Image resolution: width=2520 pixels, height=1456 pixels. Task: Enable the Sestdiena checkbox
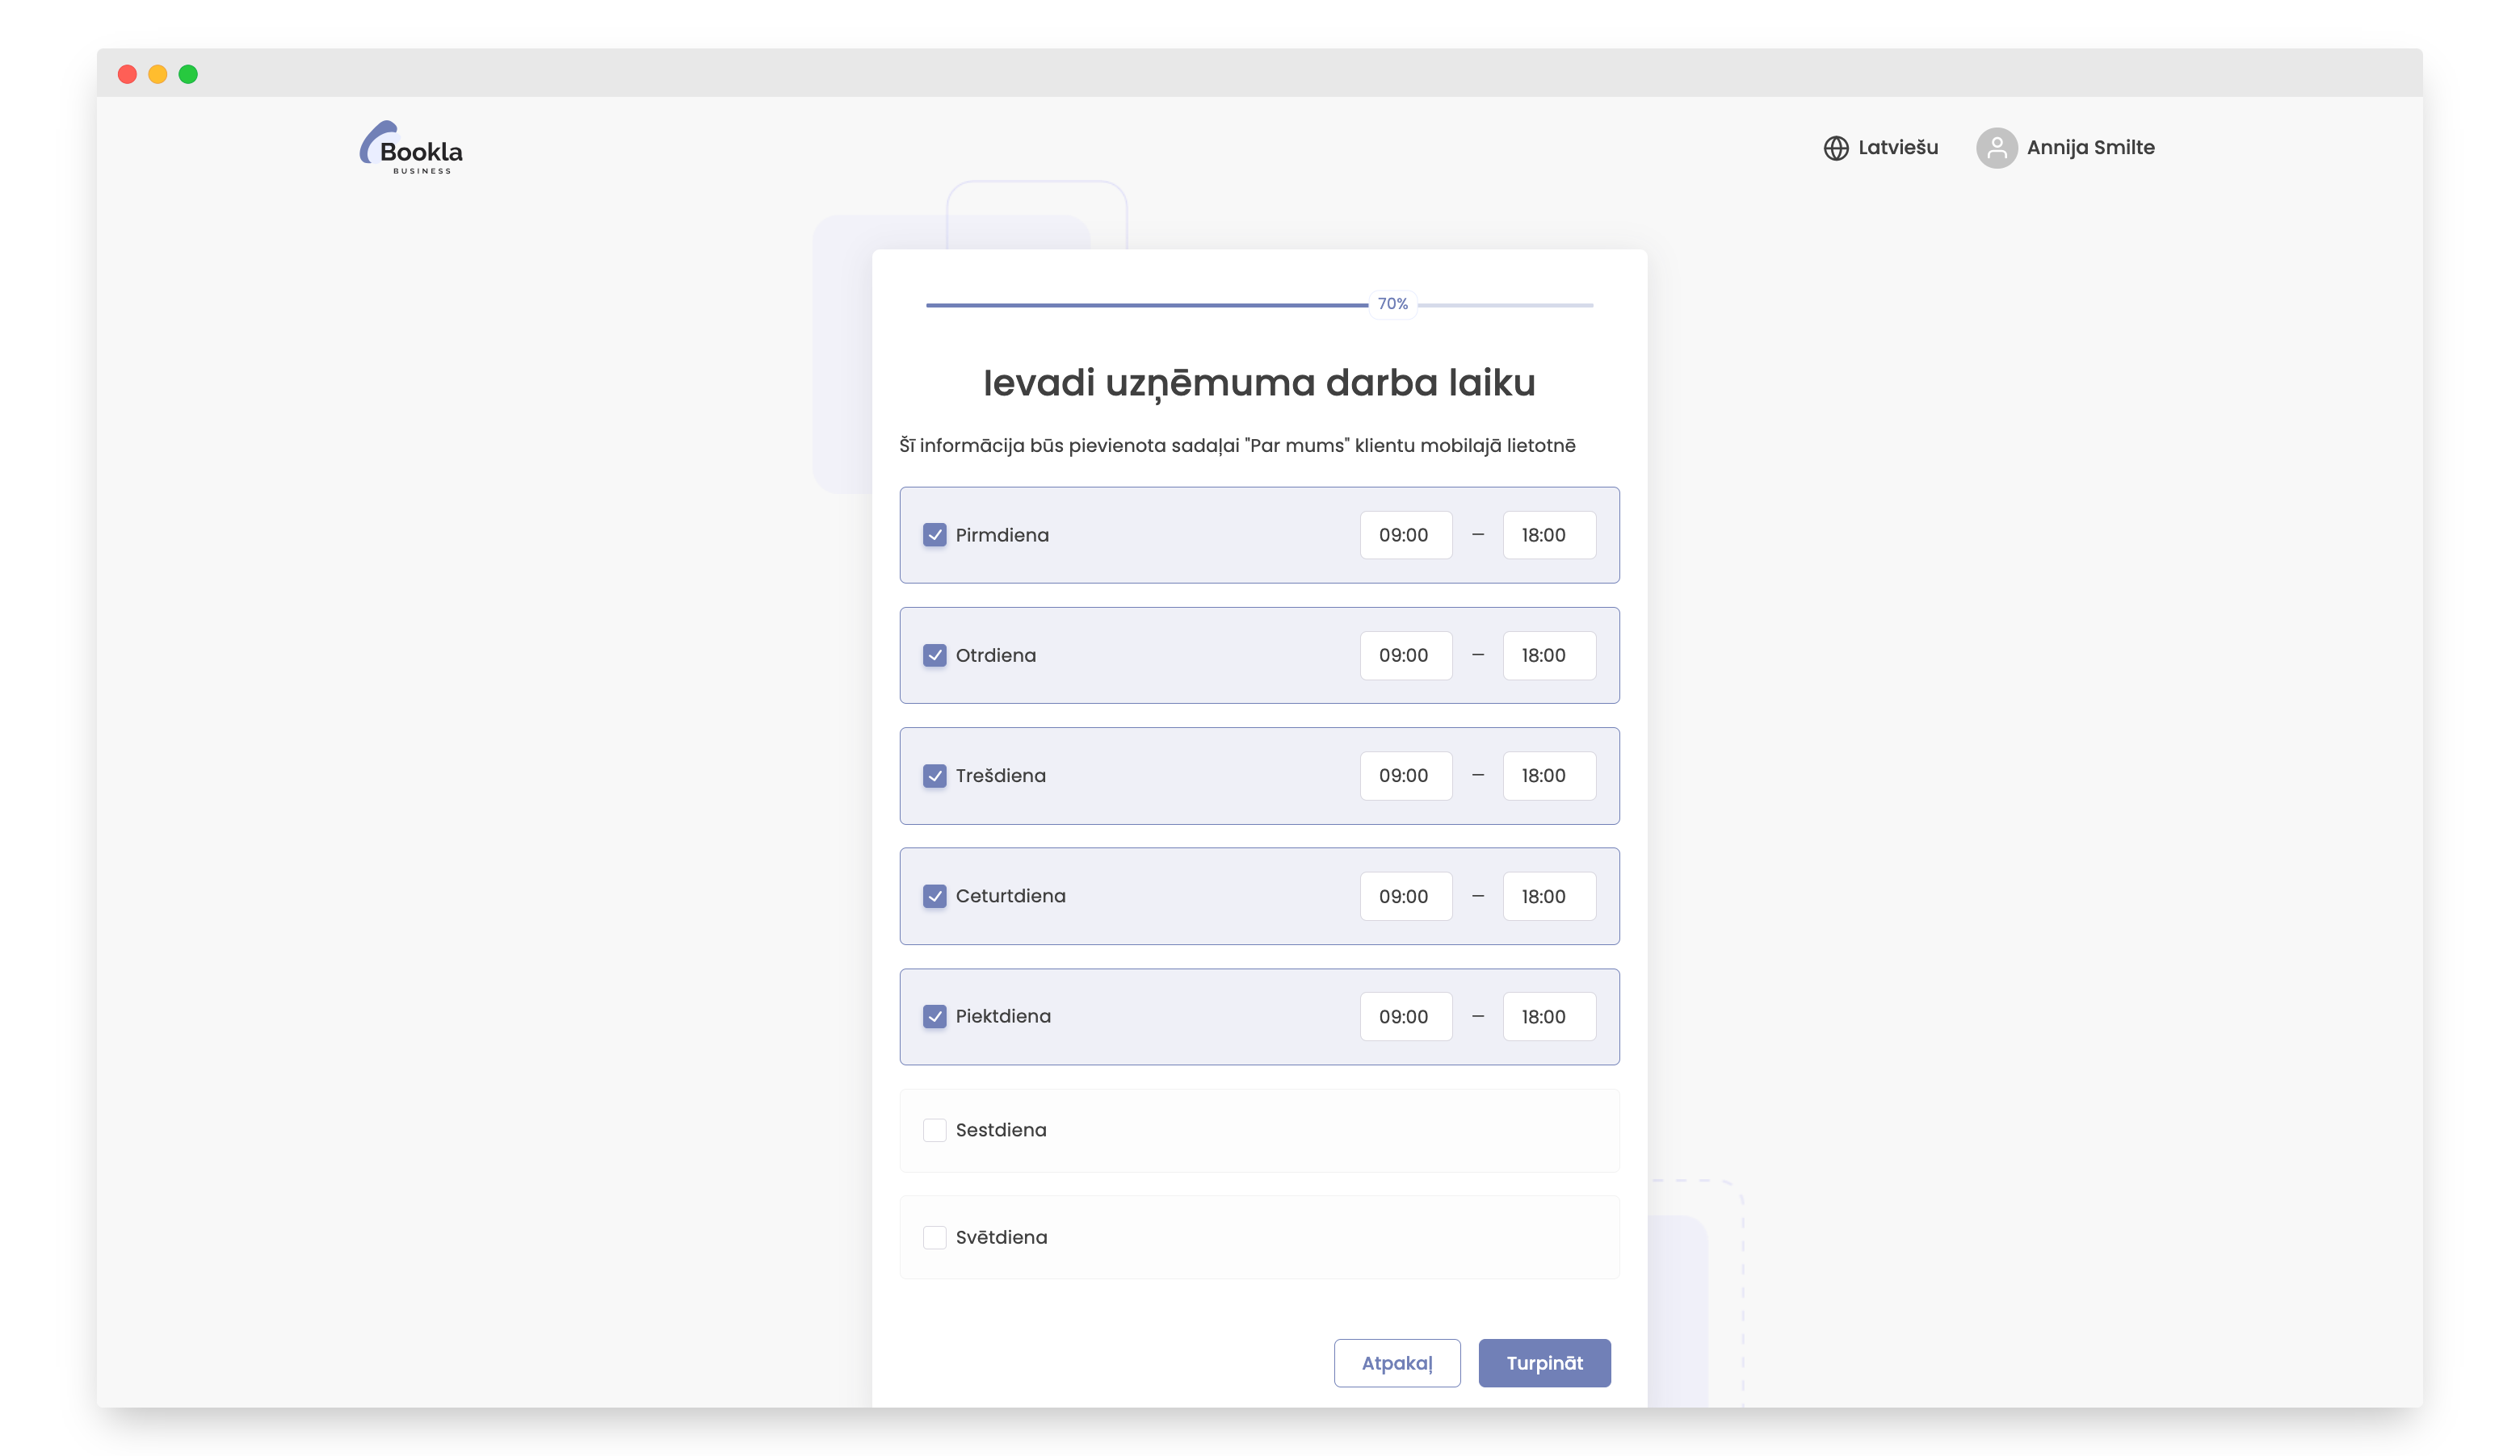934,1129
